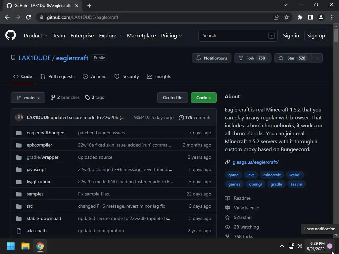Image resolution: width=339 pixels, height=254 pixels.
Task: Click the tab search chevron in title bar
Action: click(286, 5)
